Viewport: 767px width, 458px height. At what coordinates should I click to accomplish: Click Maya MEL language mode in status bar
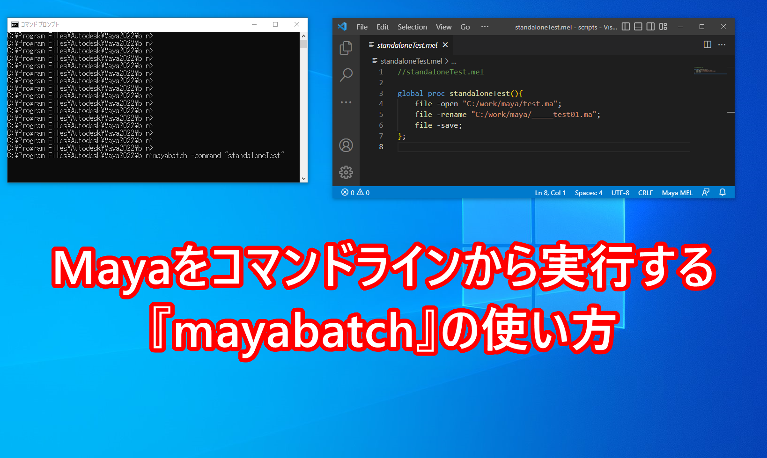[677, 192]
